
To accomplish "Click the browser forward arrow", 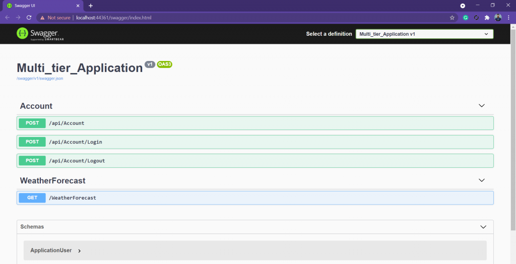I will coord(18,18).
